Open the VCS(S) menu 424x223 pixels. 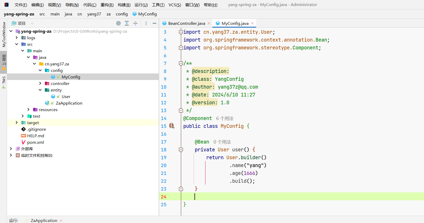click(175, 5)
